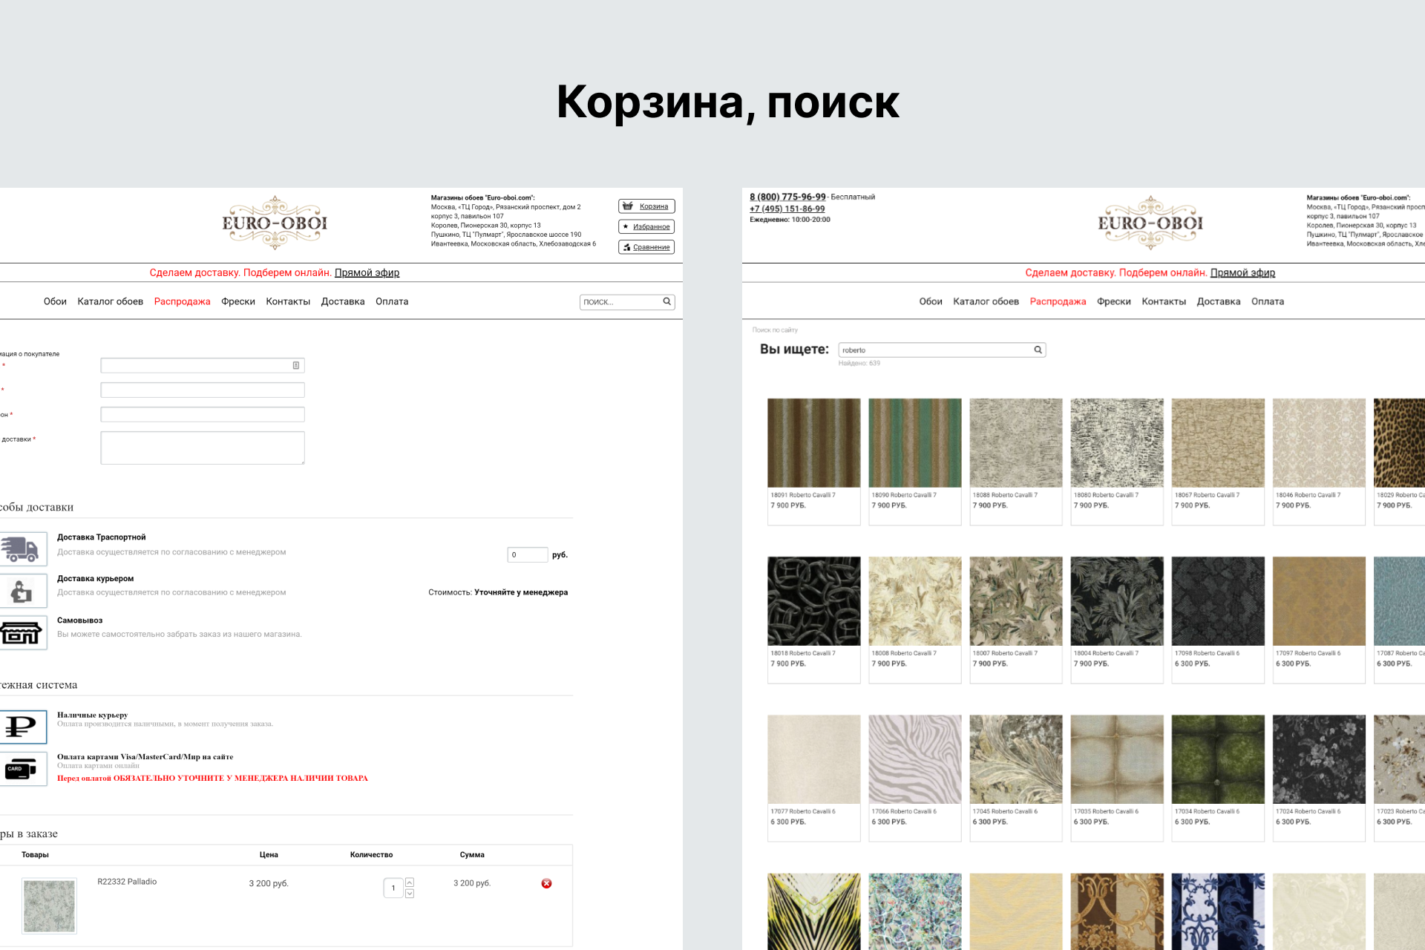1425x950 pixels.
Task: Open Оплата on search page
Action: click(x=1268, y=301)
